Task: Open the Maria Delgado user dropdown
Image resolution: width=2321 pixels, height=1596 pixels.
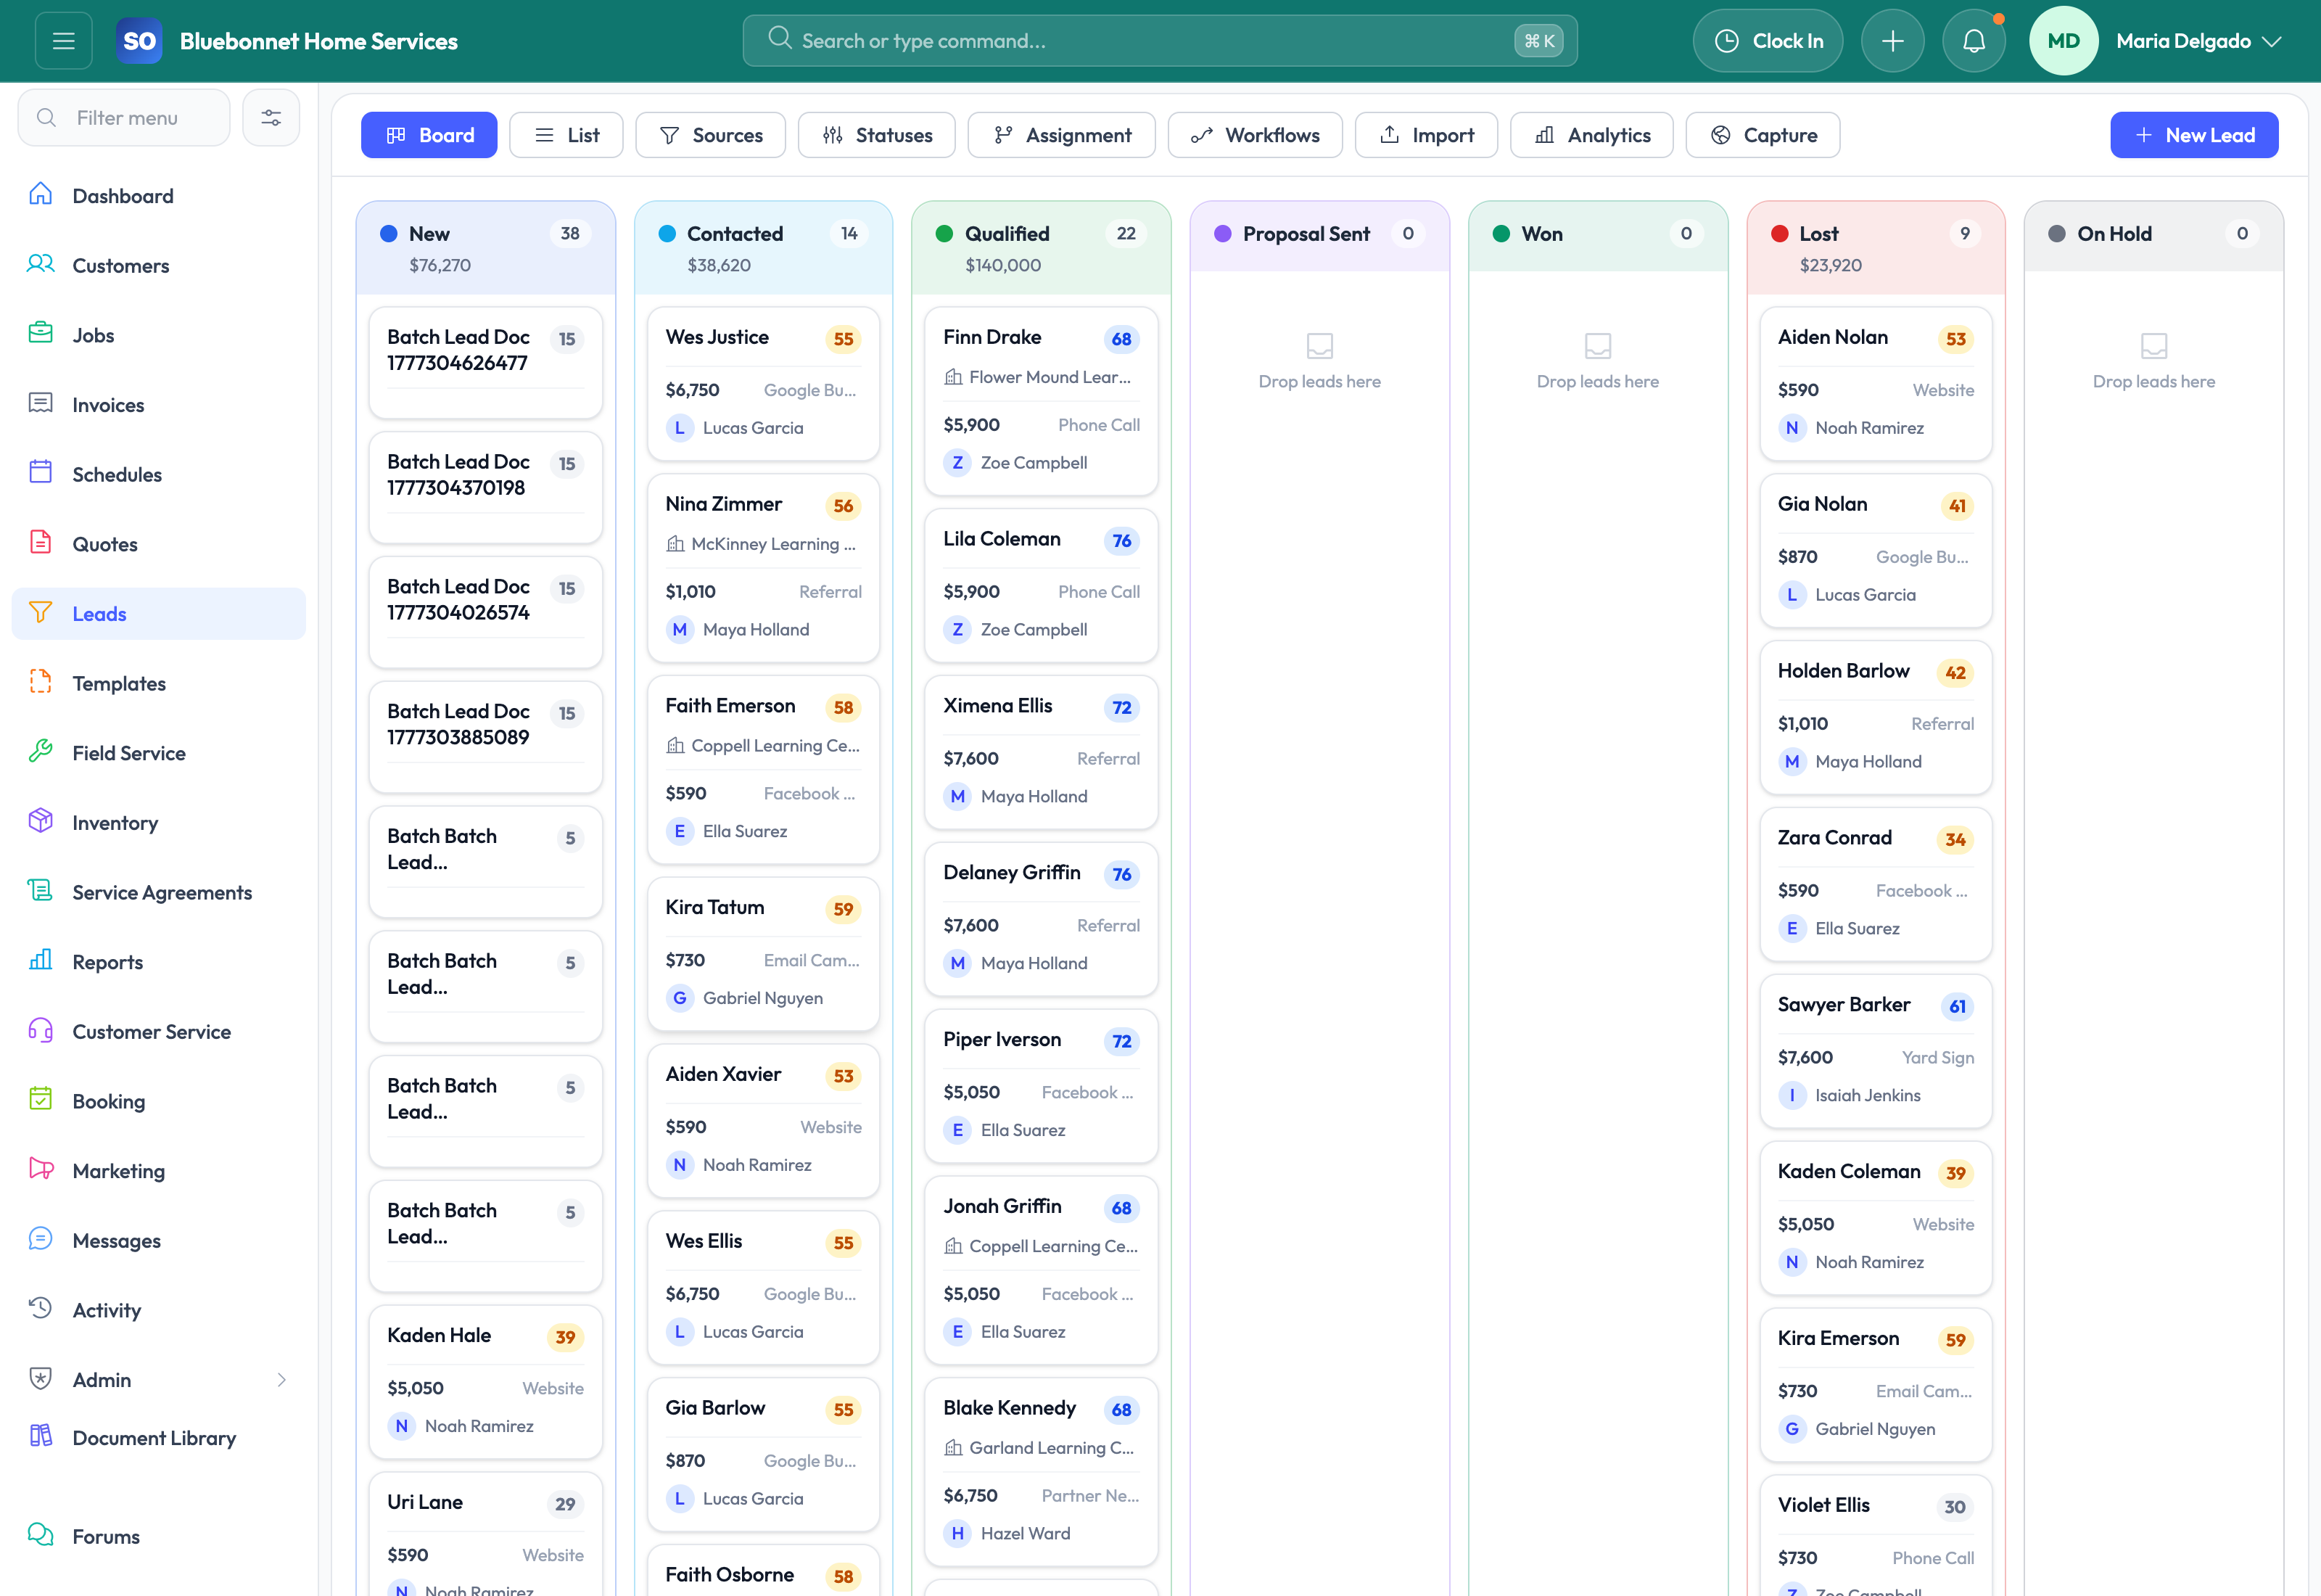Action: point(2198,41)
